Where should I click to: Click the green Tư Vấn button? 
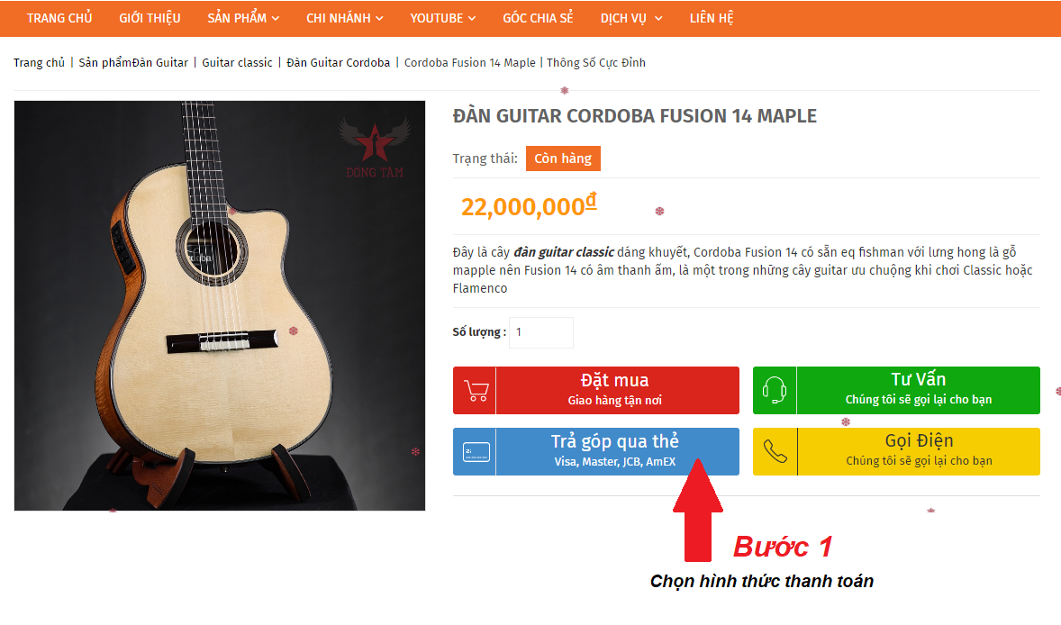pos(896,390)
